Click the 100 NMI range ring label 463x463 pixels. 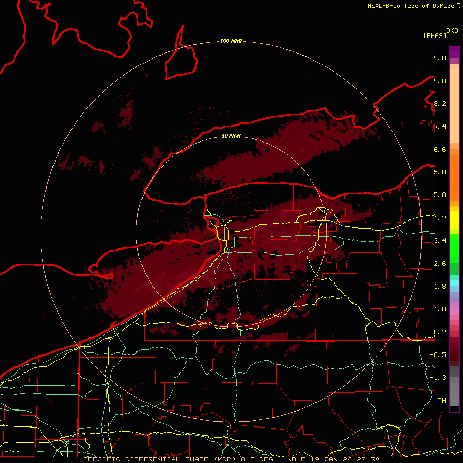[x=231, y=41]
